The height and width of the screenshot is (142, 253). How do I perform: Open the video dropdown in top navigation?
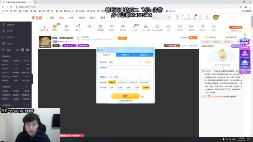(x=82, y=18)
